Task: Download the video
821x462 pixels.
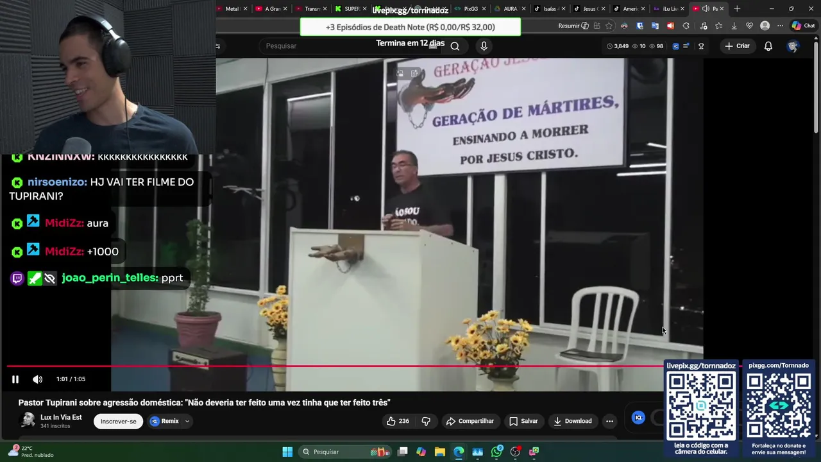Action: coord(573,421)
